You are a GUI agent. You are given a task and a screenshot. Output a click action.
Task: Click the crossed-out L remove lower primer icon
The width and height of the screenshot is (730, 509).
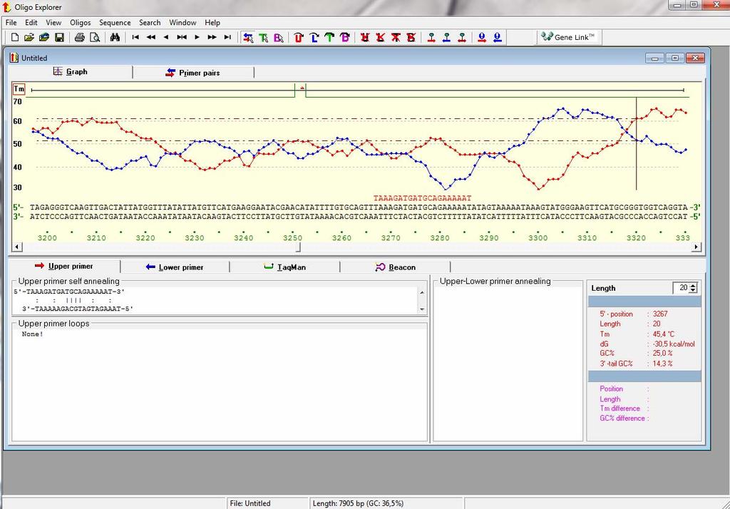(x=381, y=37)
